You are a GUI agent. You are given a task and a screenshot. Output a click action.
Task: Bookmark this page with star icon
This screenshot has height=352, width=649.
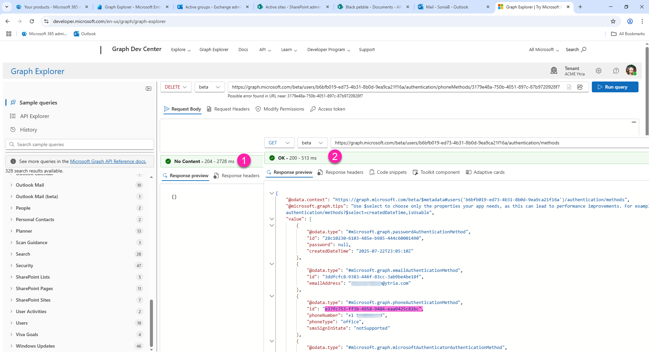(x=613, y=21)
